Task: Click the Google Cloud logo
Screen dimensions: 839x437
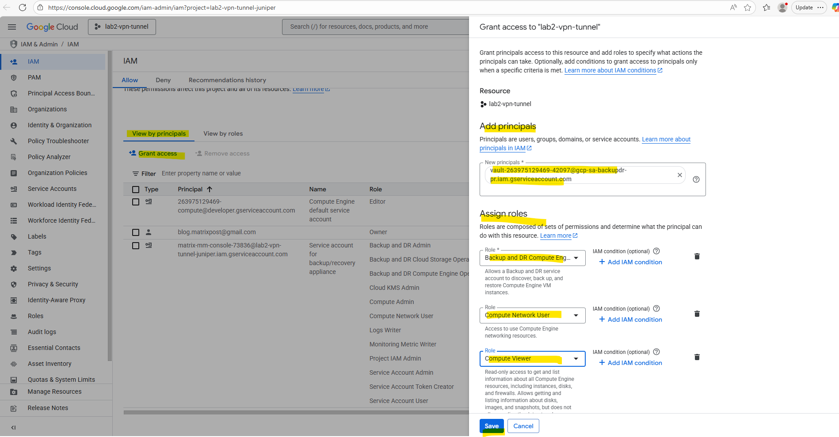Action: pos(52,27)
